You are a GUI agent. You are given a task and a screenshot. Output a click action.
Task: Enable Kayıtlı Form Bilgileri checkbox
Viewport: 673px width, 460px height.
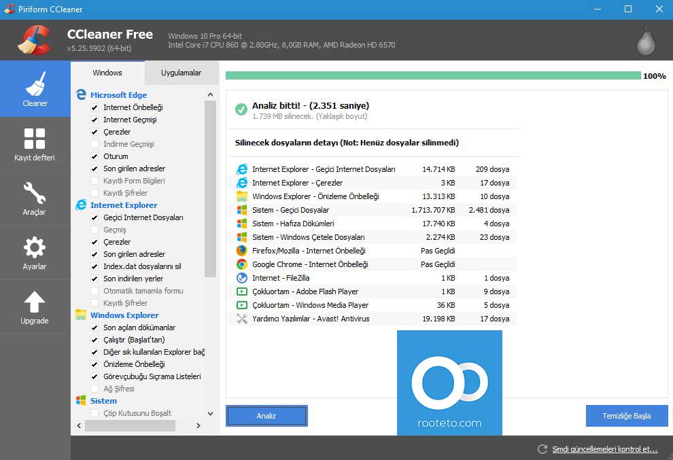coord(94,181)
